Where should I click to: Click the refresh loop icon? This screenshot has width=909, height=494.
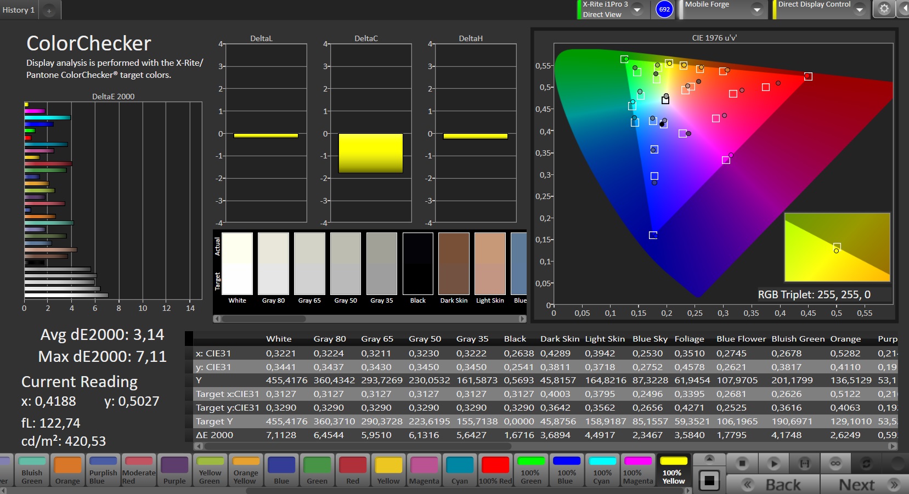click(866, 463)
